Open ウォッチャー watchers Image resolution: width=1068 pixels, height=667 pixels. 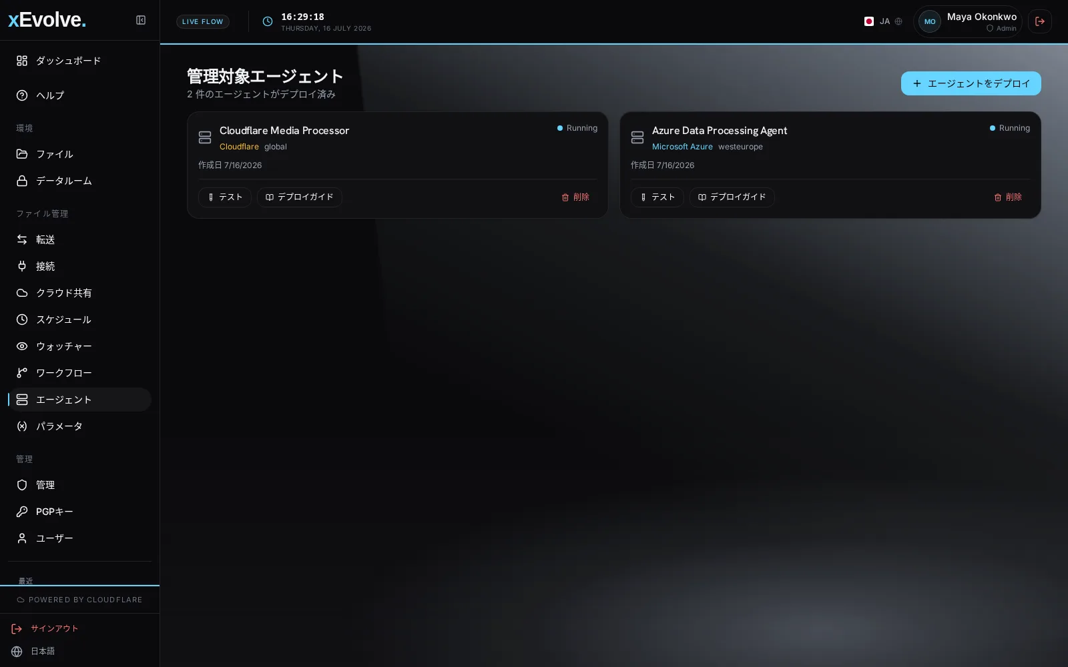79,346
